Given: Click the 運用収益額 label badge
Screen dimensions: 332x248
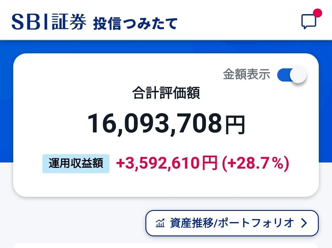Looking at the screenshot, I should 76,164.
